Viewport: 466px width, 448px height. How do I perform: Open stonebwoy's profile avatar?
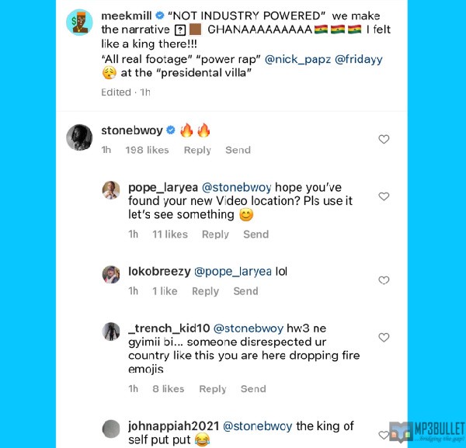pos(79,137)
